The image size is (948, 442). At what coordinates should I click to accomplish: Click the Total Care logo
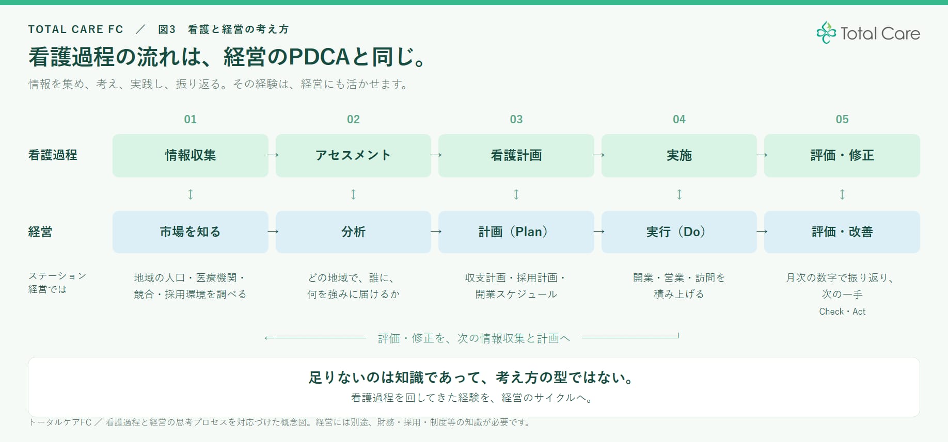tap(868, 33)
